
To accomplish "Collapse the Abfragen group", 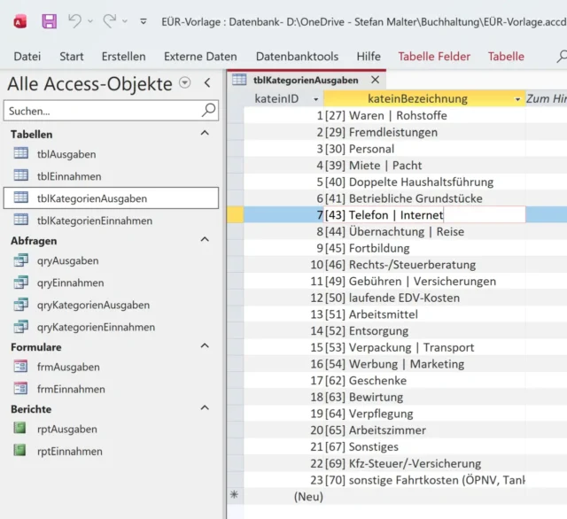I will coord(205,240).
